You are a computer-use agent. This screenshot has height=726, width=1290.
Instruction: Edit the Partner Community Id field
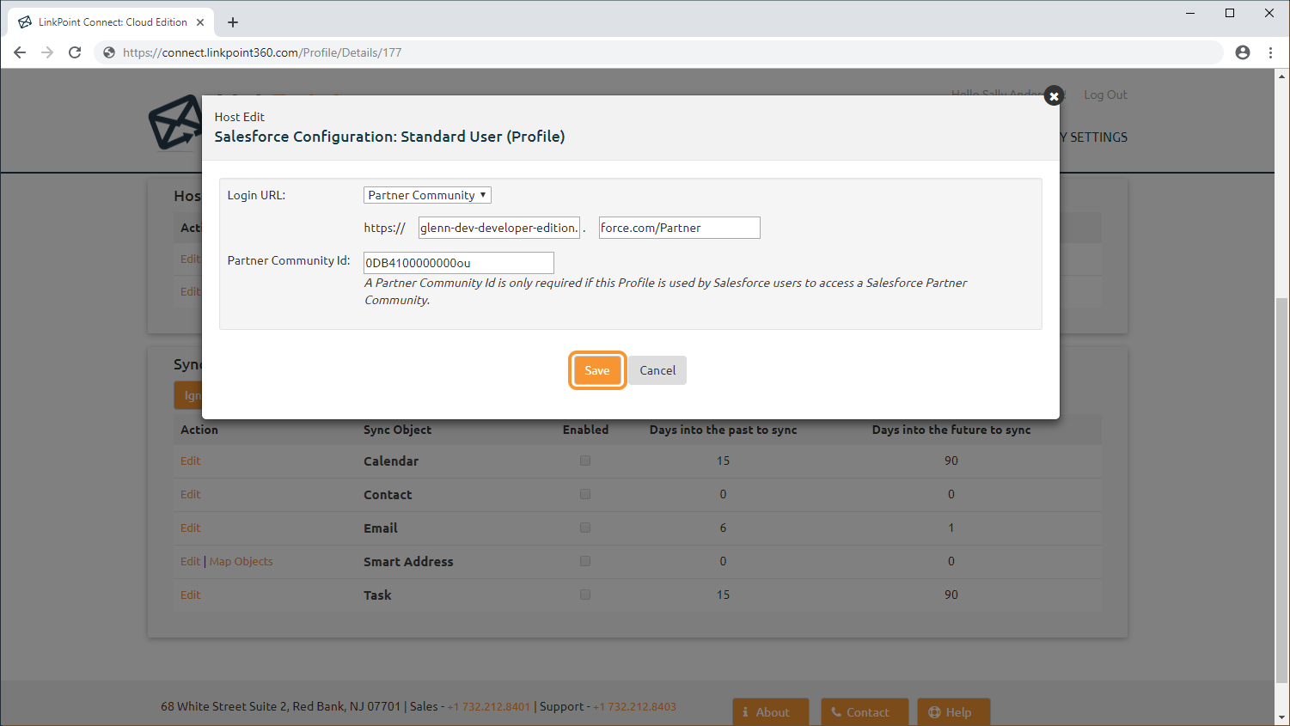[459, 263]
